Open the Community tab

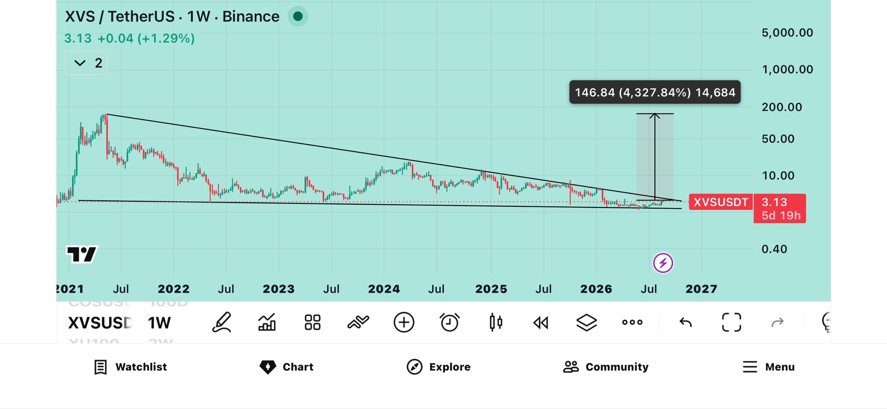coord(605,367)
